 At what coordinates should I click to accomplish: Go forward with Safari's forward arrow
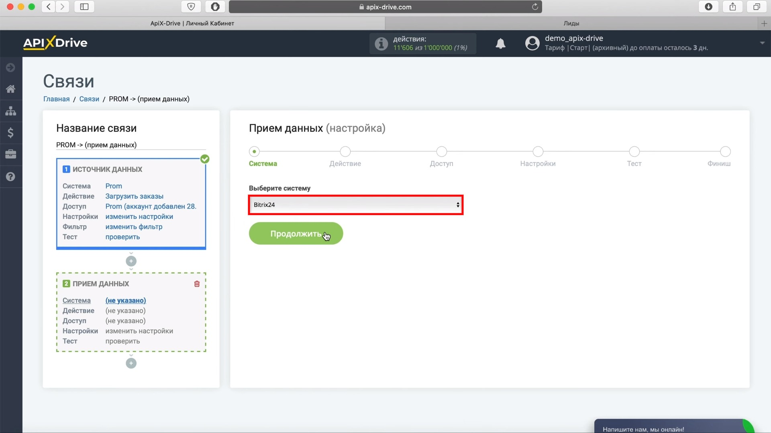click(63, 7)
